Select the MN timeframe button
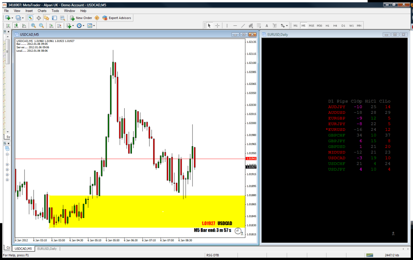Screen dimensions: 413x260 [x=359, y=25]
